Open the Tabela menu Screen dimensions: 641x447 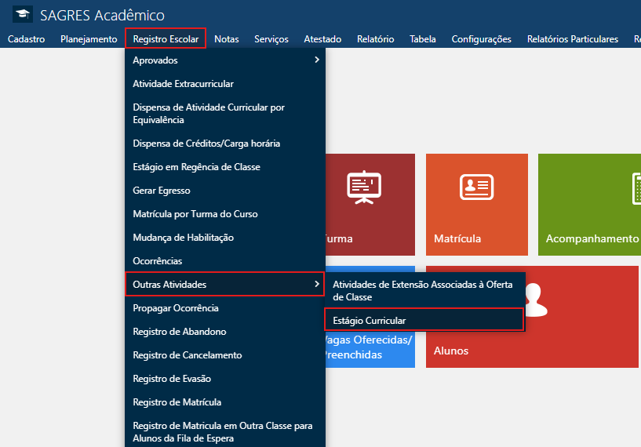click(423, 39)
